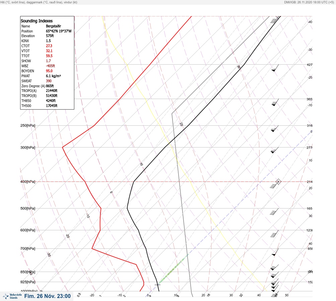Select the TROPO(B) value '51430ft'
Screen dimensions: 336x301
[52, 96]
